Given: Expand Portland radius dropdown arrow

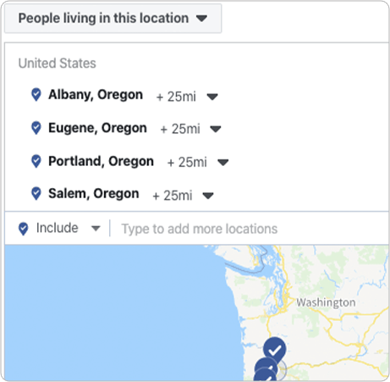Looking at the screenshot, I should point(223,163).
